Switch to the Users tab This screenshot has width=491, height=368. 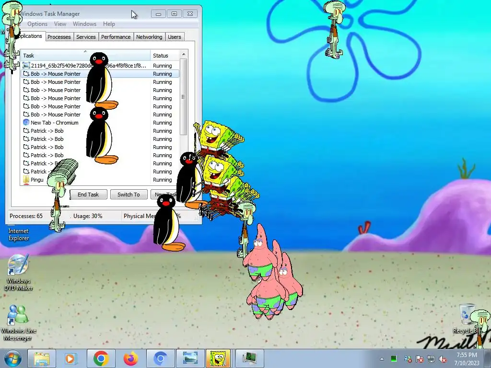(x=174, y=37)
